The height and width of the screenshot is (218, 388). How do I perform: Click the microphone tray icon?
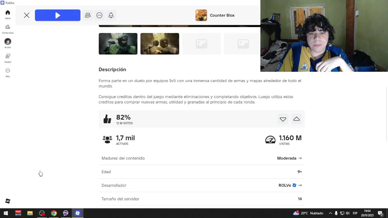[x=336, y=213]
